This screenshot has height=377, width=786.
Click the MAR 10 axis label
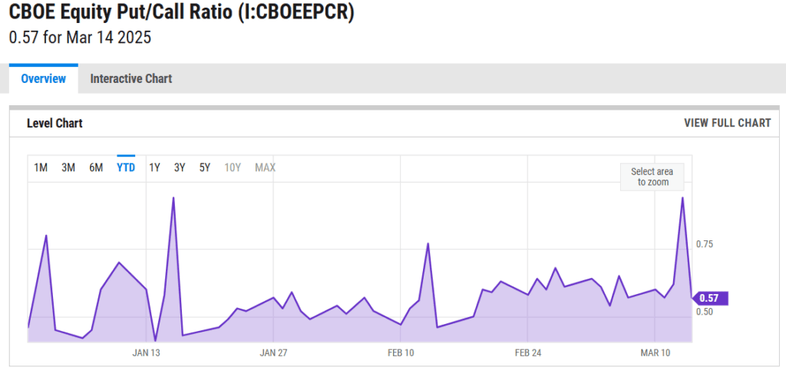coord(656,353)
